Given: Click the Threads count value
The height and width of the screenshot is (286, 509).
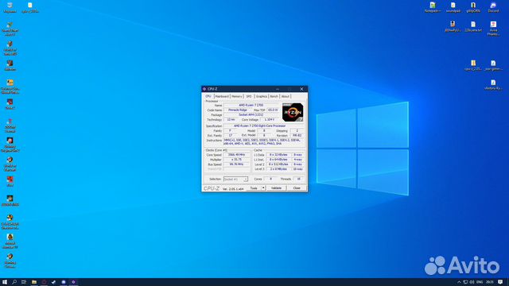Looking at the screenshot, I should pyautogui.click(x=299, y=179).
